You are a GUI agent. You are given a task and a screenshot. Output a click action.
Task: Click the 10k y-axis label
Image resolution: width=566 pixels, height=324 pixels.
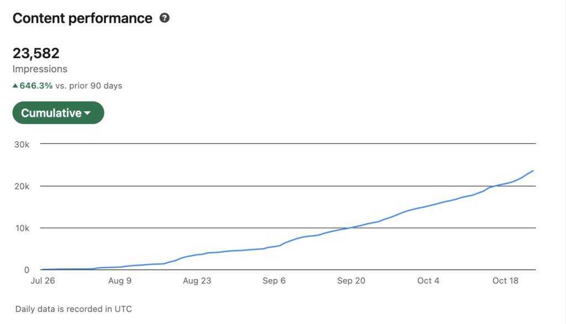tap(22, 228)
